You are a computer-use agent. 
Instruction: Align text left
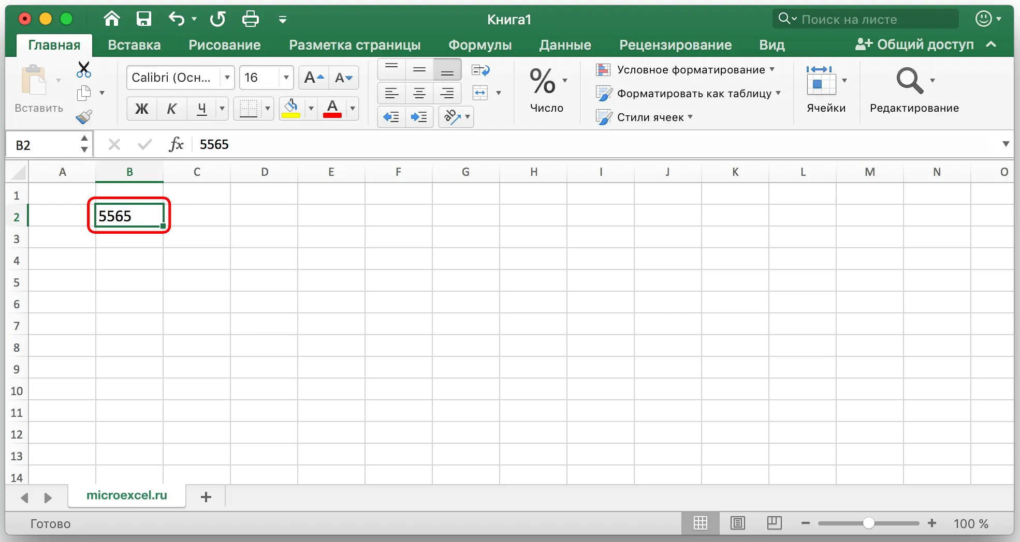click(x=391, y=94)
